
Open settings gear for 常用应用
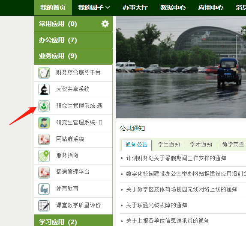pos(105,24)
